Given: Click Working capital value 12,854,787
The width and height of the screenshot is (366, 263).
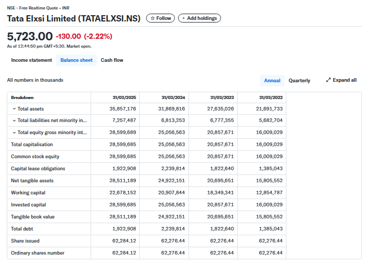Looking at the screenshot, I should point(269,193).
